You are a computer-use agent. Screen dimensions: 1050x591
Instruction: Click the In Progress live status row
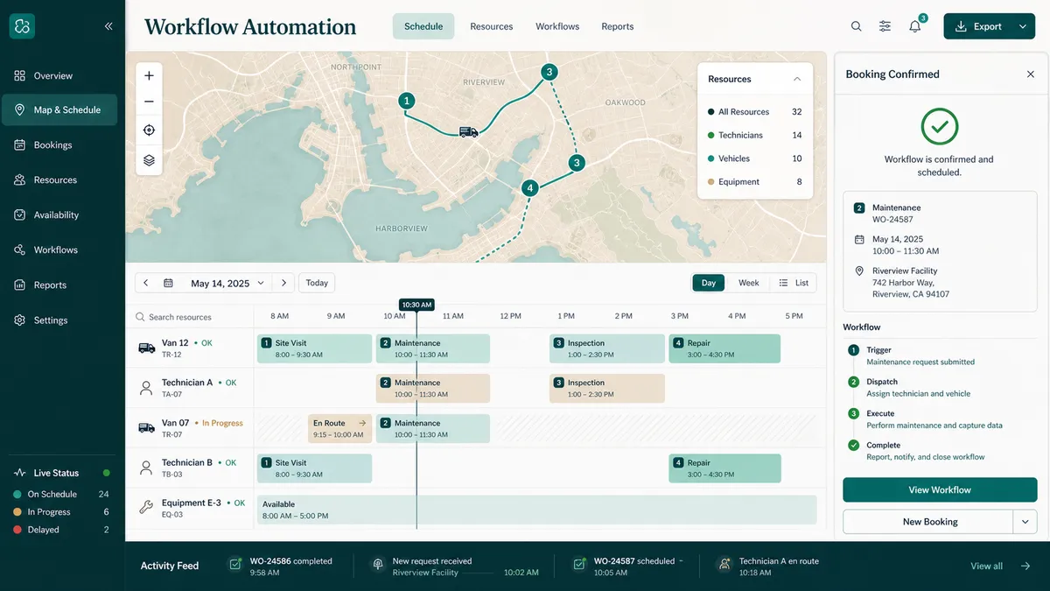point(61,512)
